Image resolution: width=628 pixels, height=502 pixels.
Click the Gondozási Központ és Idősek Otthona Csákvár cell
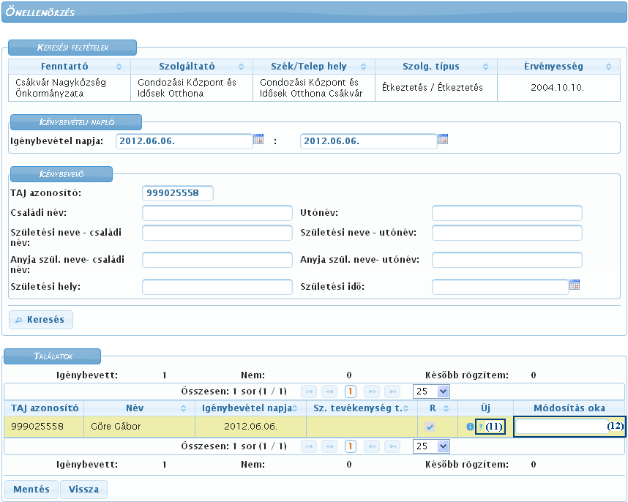[314, 88]
